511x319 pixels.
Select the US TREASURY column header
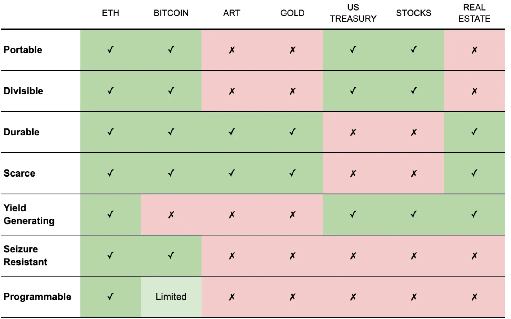tap(353, 13)
